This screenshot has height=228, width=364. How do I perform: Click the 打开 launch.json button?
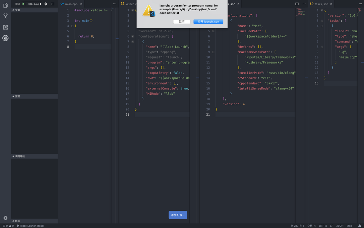click(208, 22)
